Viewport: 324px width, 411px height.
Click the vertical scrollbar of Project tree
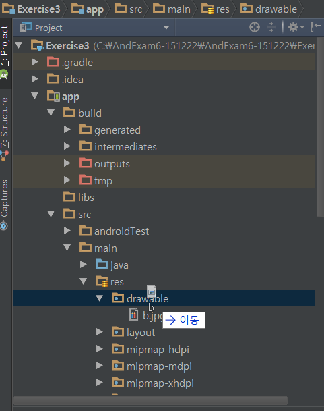(320, 127)
